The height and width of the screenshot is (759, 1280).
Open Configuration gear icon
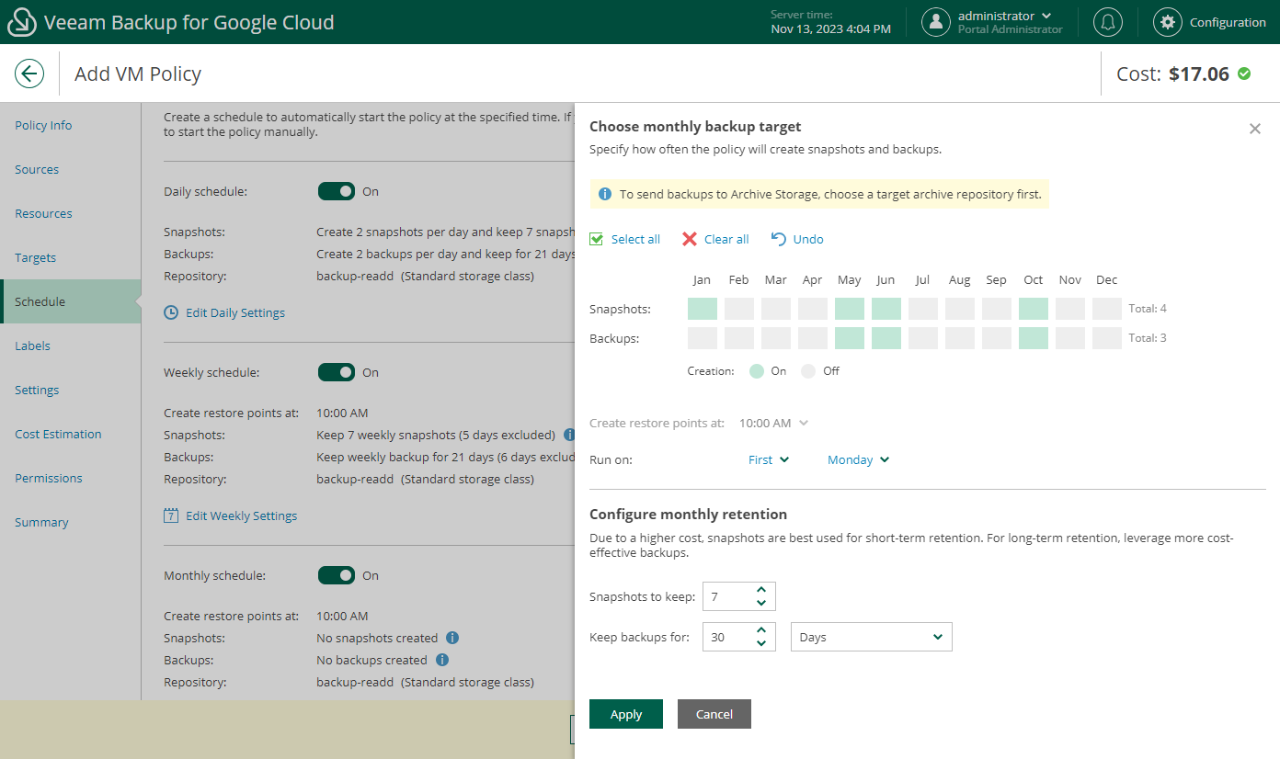coord(1167,22)
